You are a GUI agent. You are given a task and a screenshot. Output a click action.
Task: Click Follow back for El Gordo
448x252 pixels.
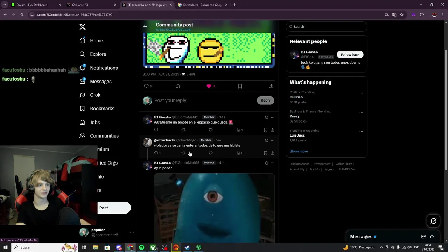tap(350, 55)
